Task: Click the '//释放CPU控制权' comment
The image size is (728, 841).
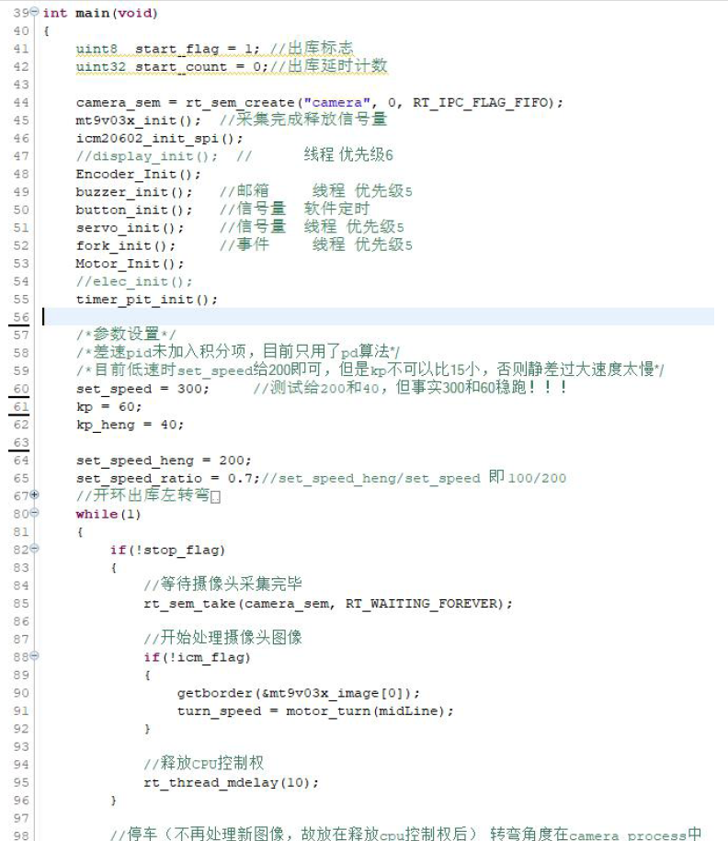Action: 203,763
